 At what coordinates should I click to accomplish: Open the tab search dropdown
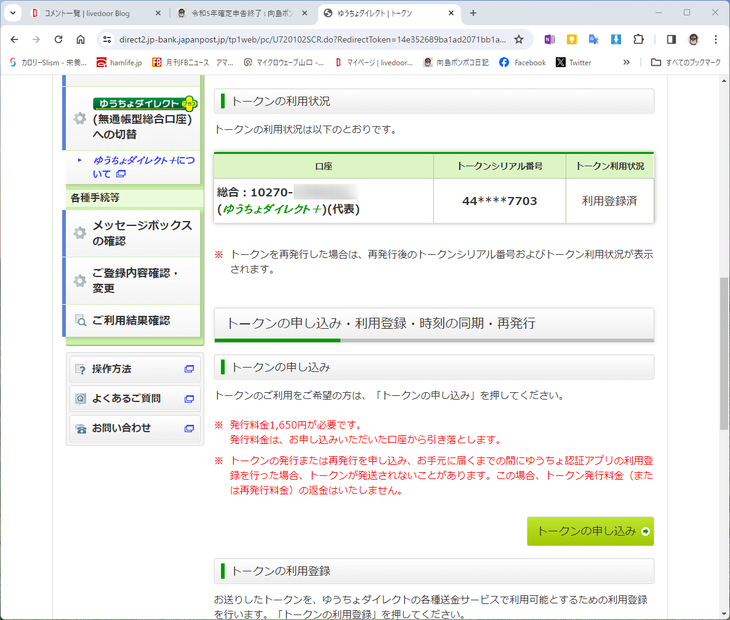pos(13,13)
